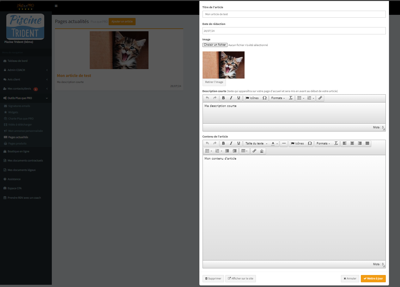Viewport: 400px width, 287px height.
Task: Open Assistance in the sidebar
Action: click(26, 179)
